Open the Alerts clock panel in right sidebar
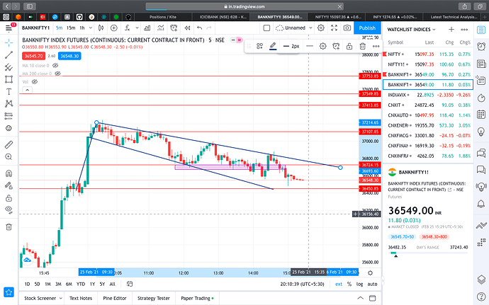Image resolution: width=489 pixels, height=305 pixels. (x=481, y=47)
